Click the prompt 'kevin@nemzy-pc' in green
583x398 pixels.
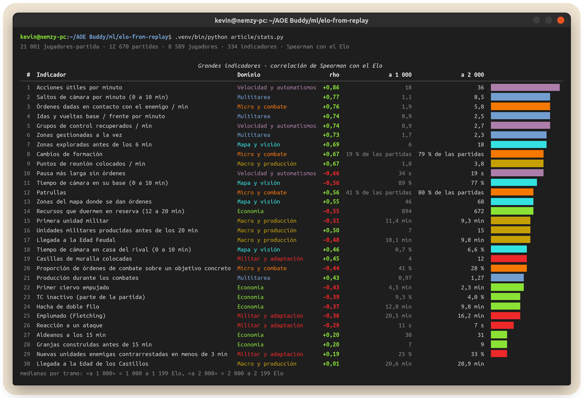click(43, 37)
